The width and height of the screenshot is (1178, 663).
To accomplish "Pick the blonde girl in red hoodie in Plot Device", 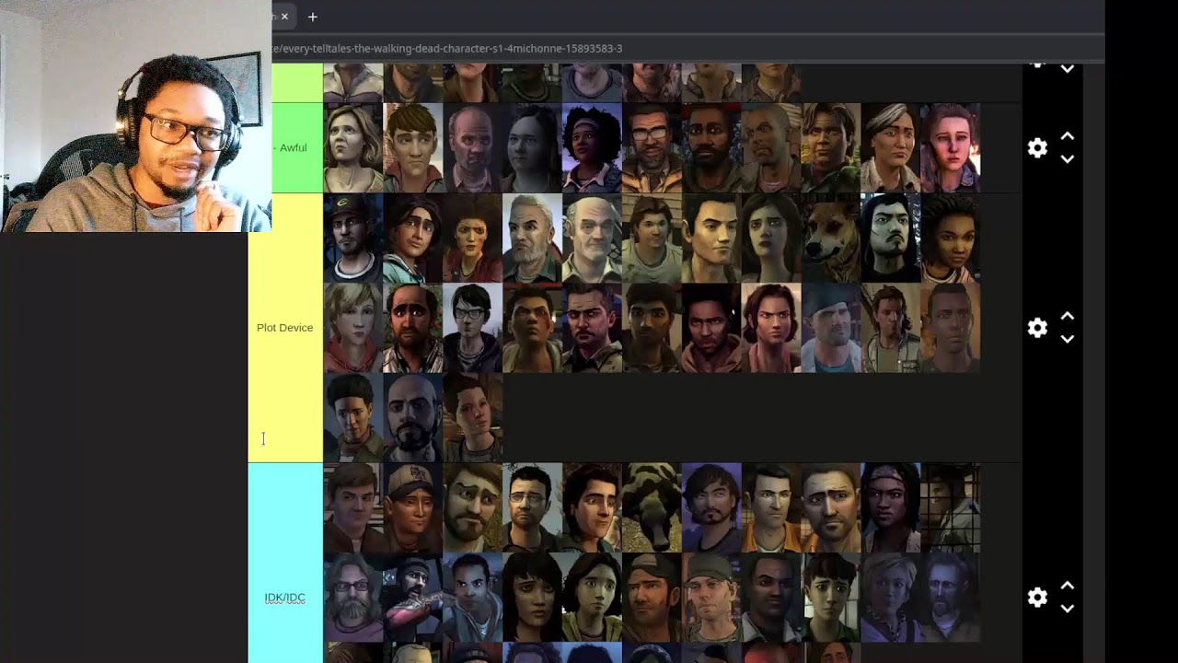I will click(353, 328).
